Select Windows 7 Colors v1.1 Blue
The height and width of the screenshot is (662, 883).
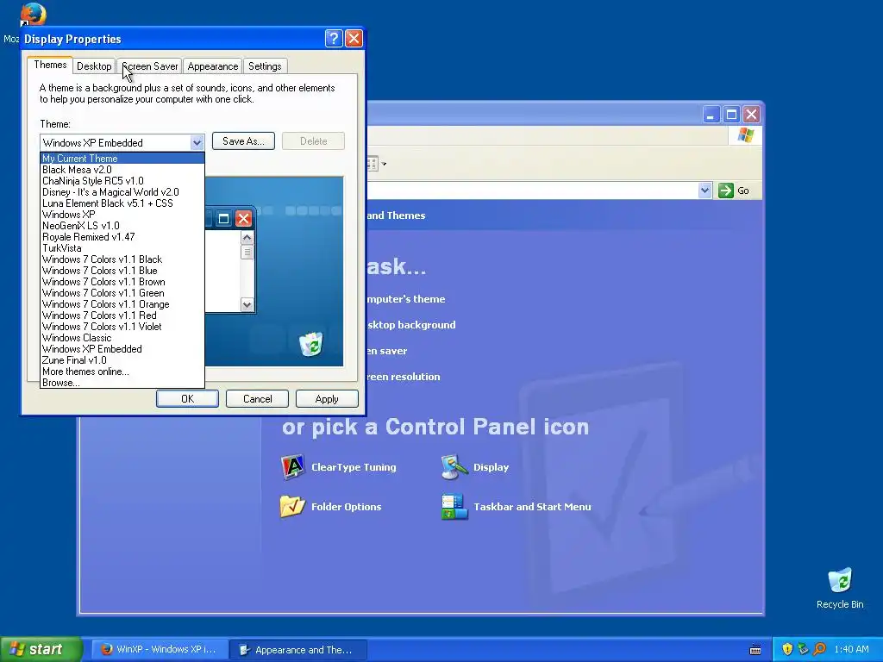tap(122, 271)
